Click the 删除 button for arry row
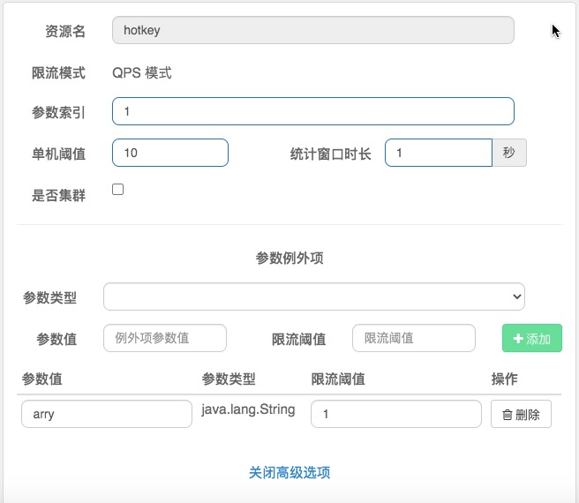This screenshot has height=503, width=579. (x=521, y=414)
